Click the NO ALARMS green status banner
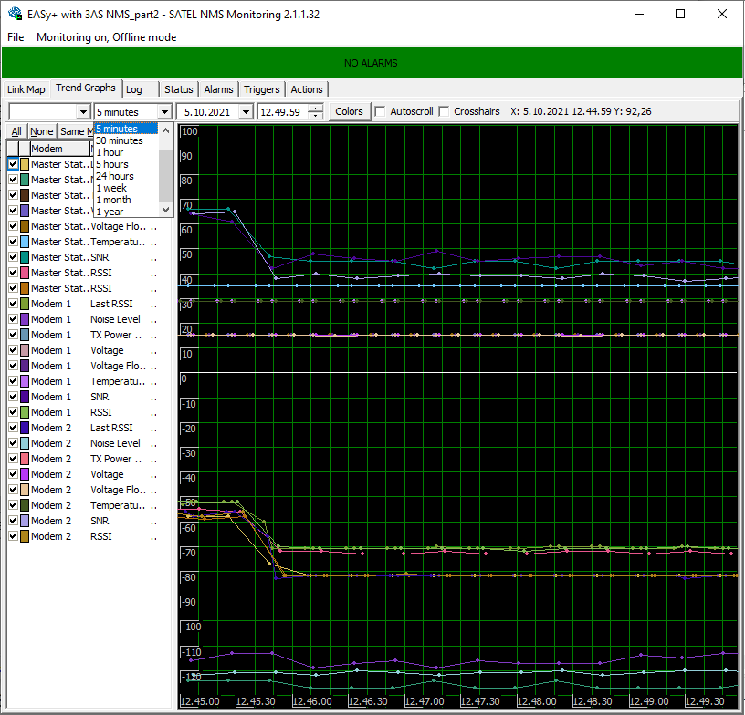This screenshot has width=745, height=715. point(372,63)
